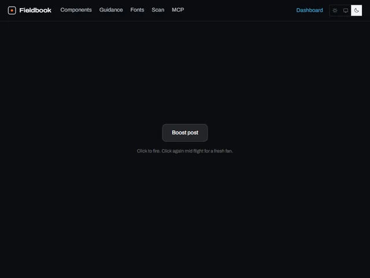Viewport: 370px width, 278px height.
Task: Click the Fieldbook square logo icon
Action: click(12, 10)
